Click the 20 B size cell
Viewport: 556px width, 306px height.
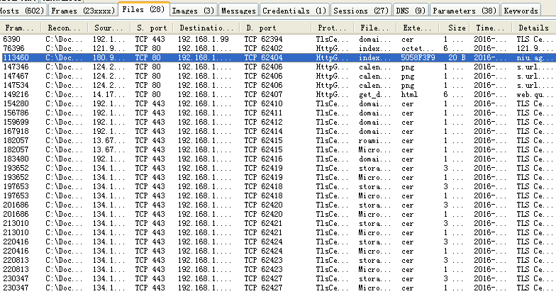click(x=457, y=58)
